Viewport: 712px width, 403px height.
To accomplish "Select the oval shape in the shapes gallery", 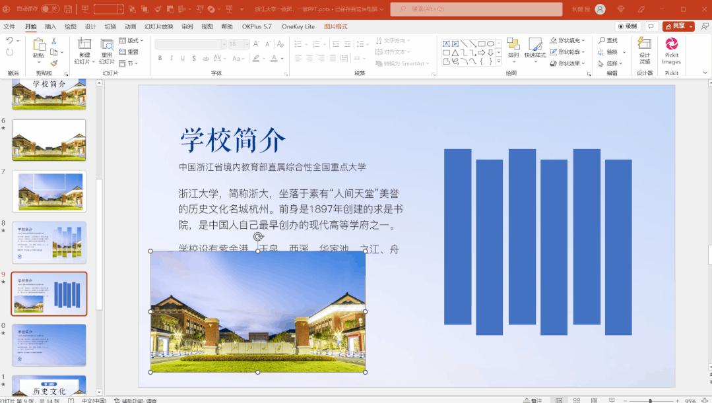I will (491, 44).
